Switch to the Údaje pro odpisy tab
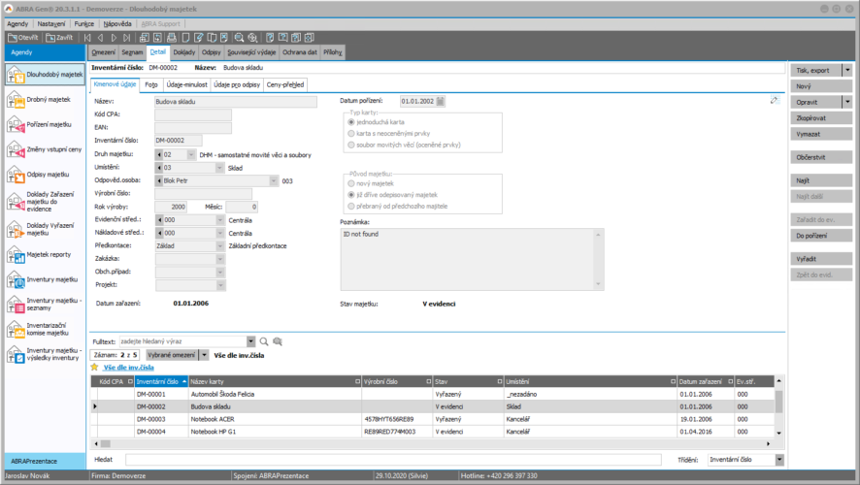 coord(238,84)
